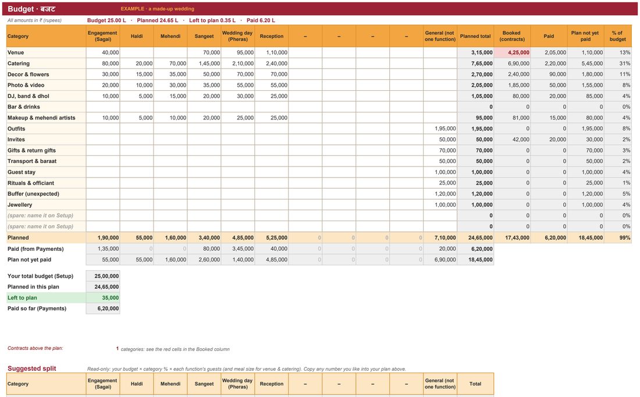640x397 pixels.
Task: Click the EXAMPLE made-up wedding banner text
Action: (x=158, y=9)
